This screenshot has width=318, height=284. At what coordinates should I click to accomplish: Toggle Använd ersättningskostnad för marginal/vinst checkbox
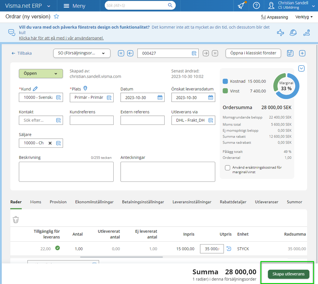[x=228, y=168]
